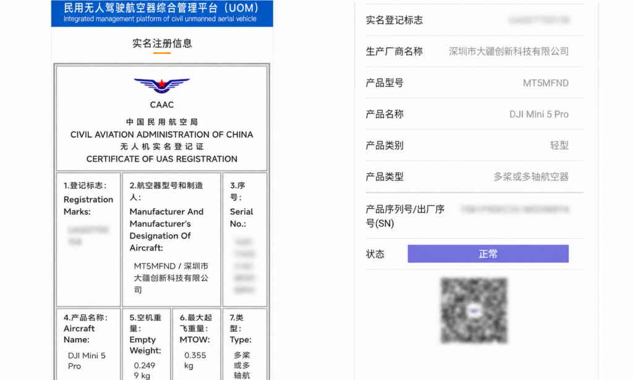Click the 无人机实名登记证 title line
633x380 pixels.
(162, 146)
